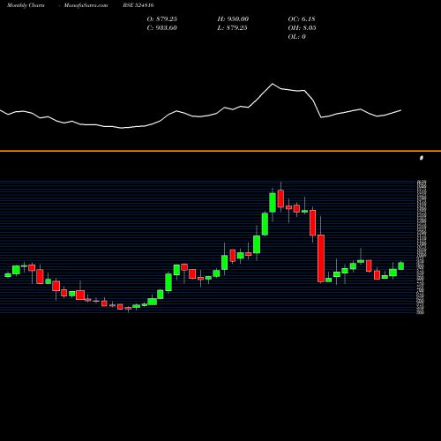Click the close value "C: 933.60"
441x441 pixels.
click(x=162, y=27)
